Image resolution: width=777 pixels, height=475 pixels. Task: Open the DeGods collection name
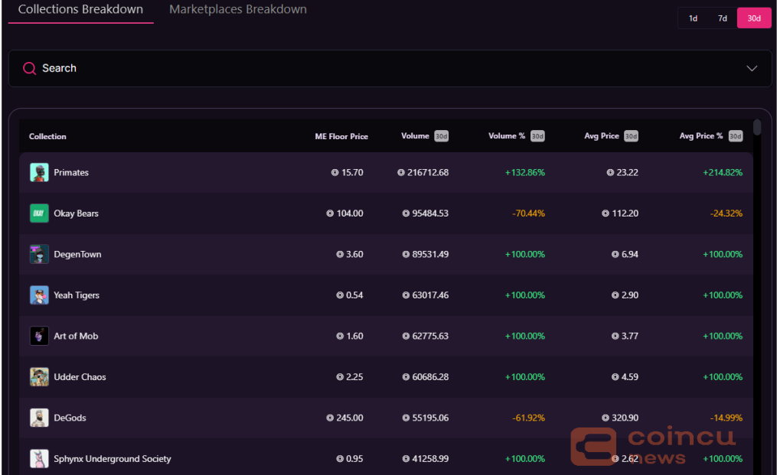point(70,418)
